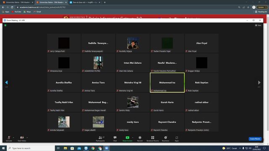269x151 pixels.
Task: Bookmark this page with star icon
Action: (248, 8)
